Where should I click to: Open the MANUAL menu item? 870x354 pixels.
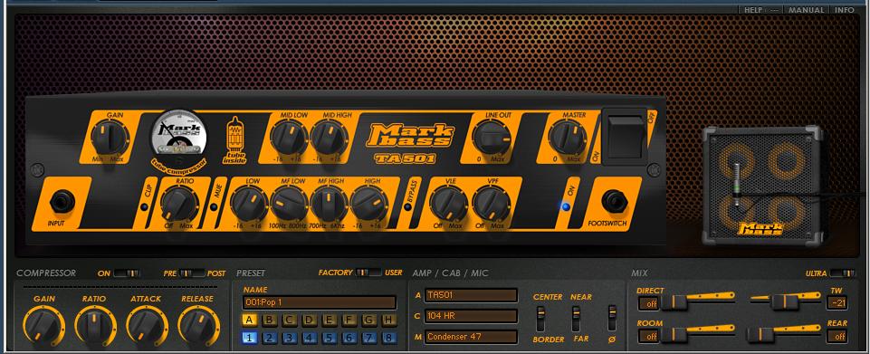[807, 10]
